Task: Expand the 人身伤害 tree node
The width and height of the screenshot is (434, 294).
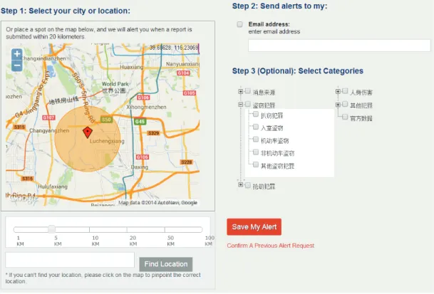Action: coord(338,91)
